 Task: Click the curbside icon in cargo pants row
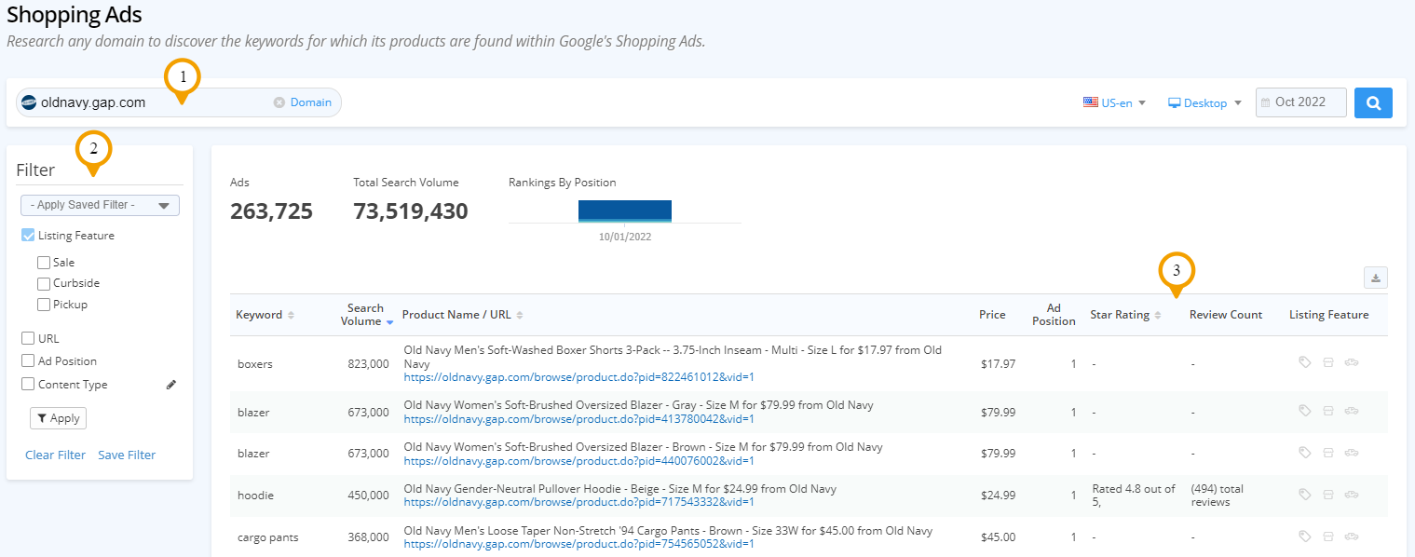[1328, 536]
